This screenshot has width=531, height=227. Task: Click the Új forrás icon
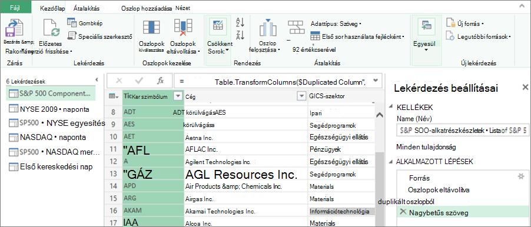pos(451,23)
